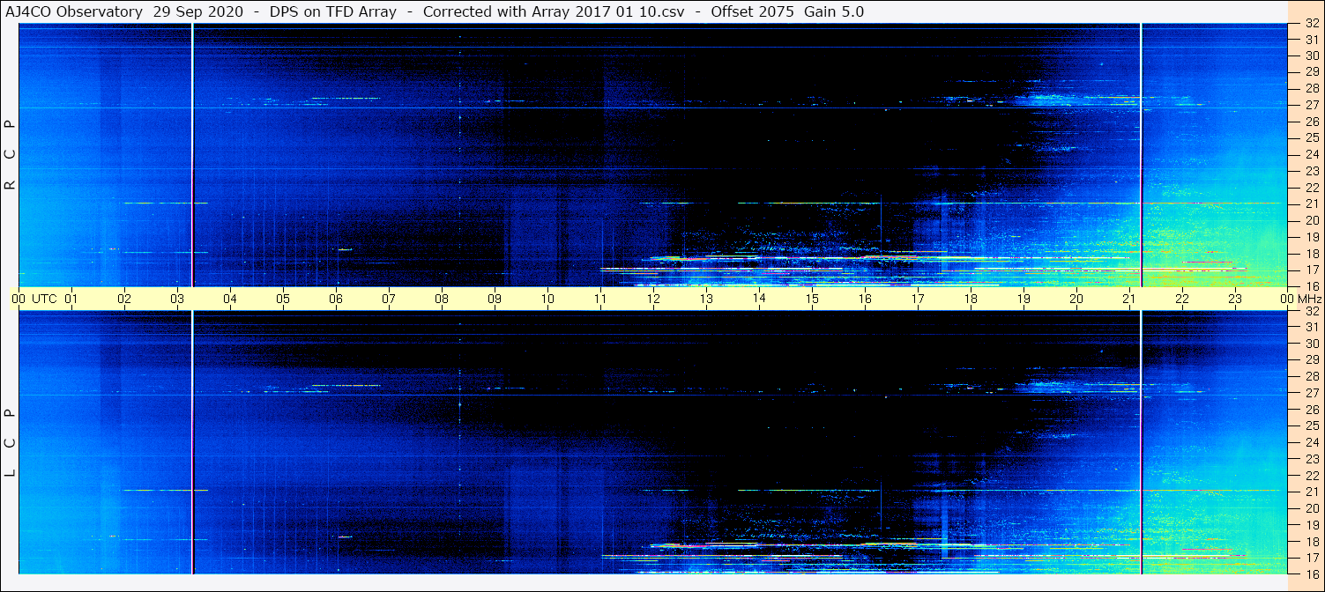Click the LCP panel's 16 MHz scale label
Image resolution: width=1325 pixels, height=592 pixels.
pyautogui.click(x=1312, y=573)
